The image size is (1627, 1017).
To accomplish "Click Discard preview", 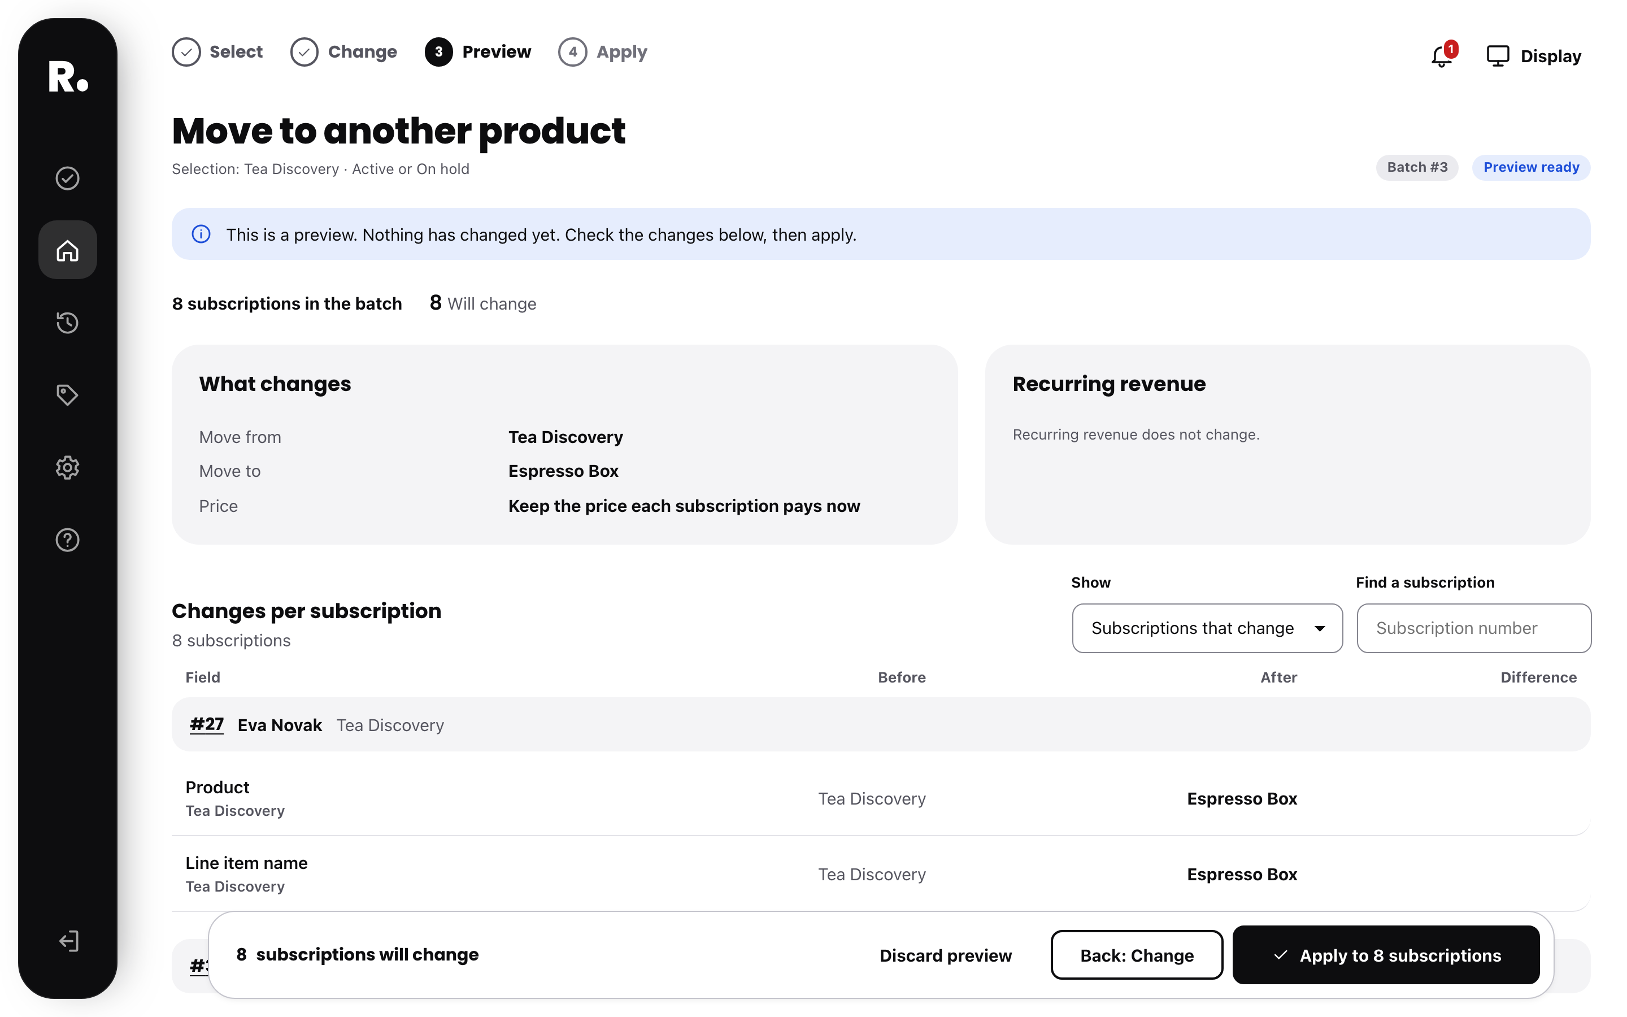I will coord(945,955).
